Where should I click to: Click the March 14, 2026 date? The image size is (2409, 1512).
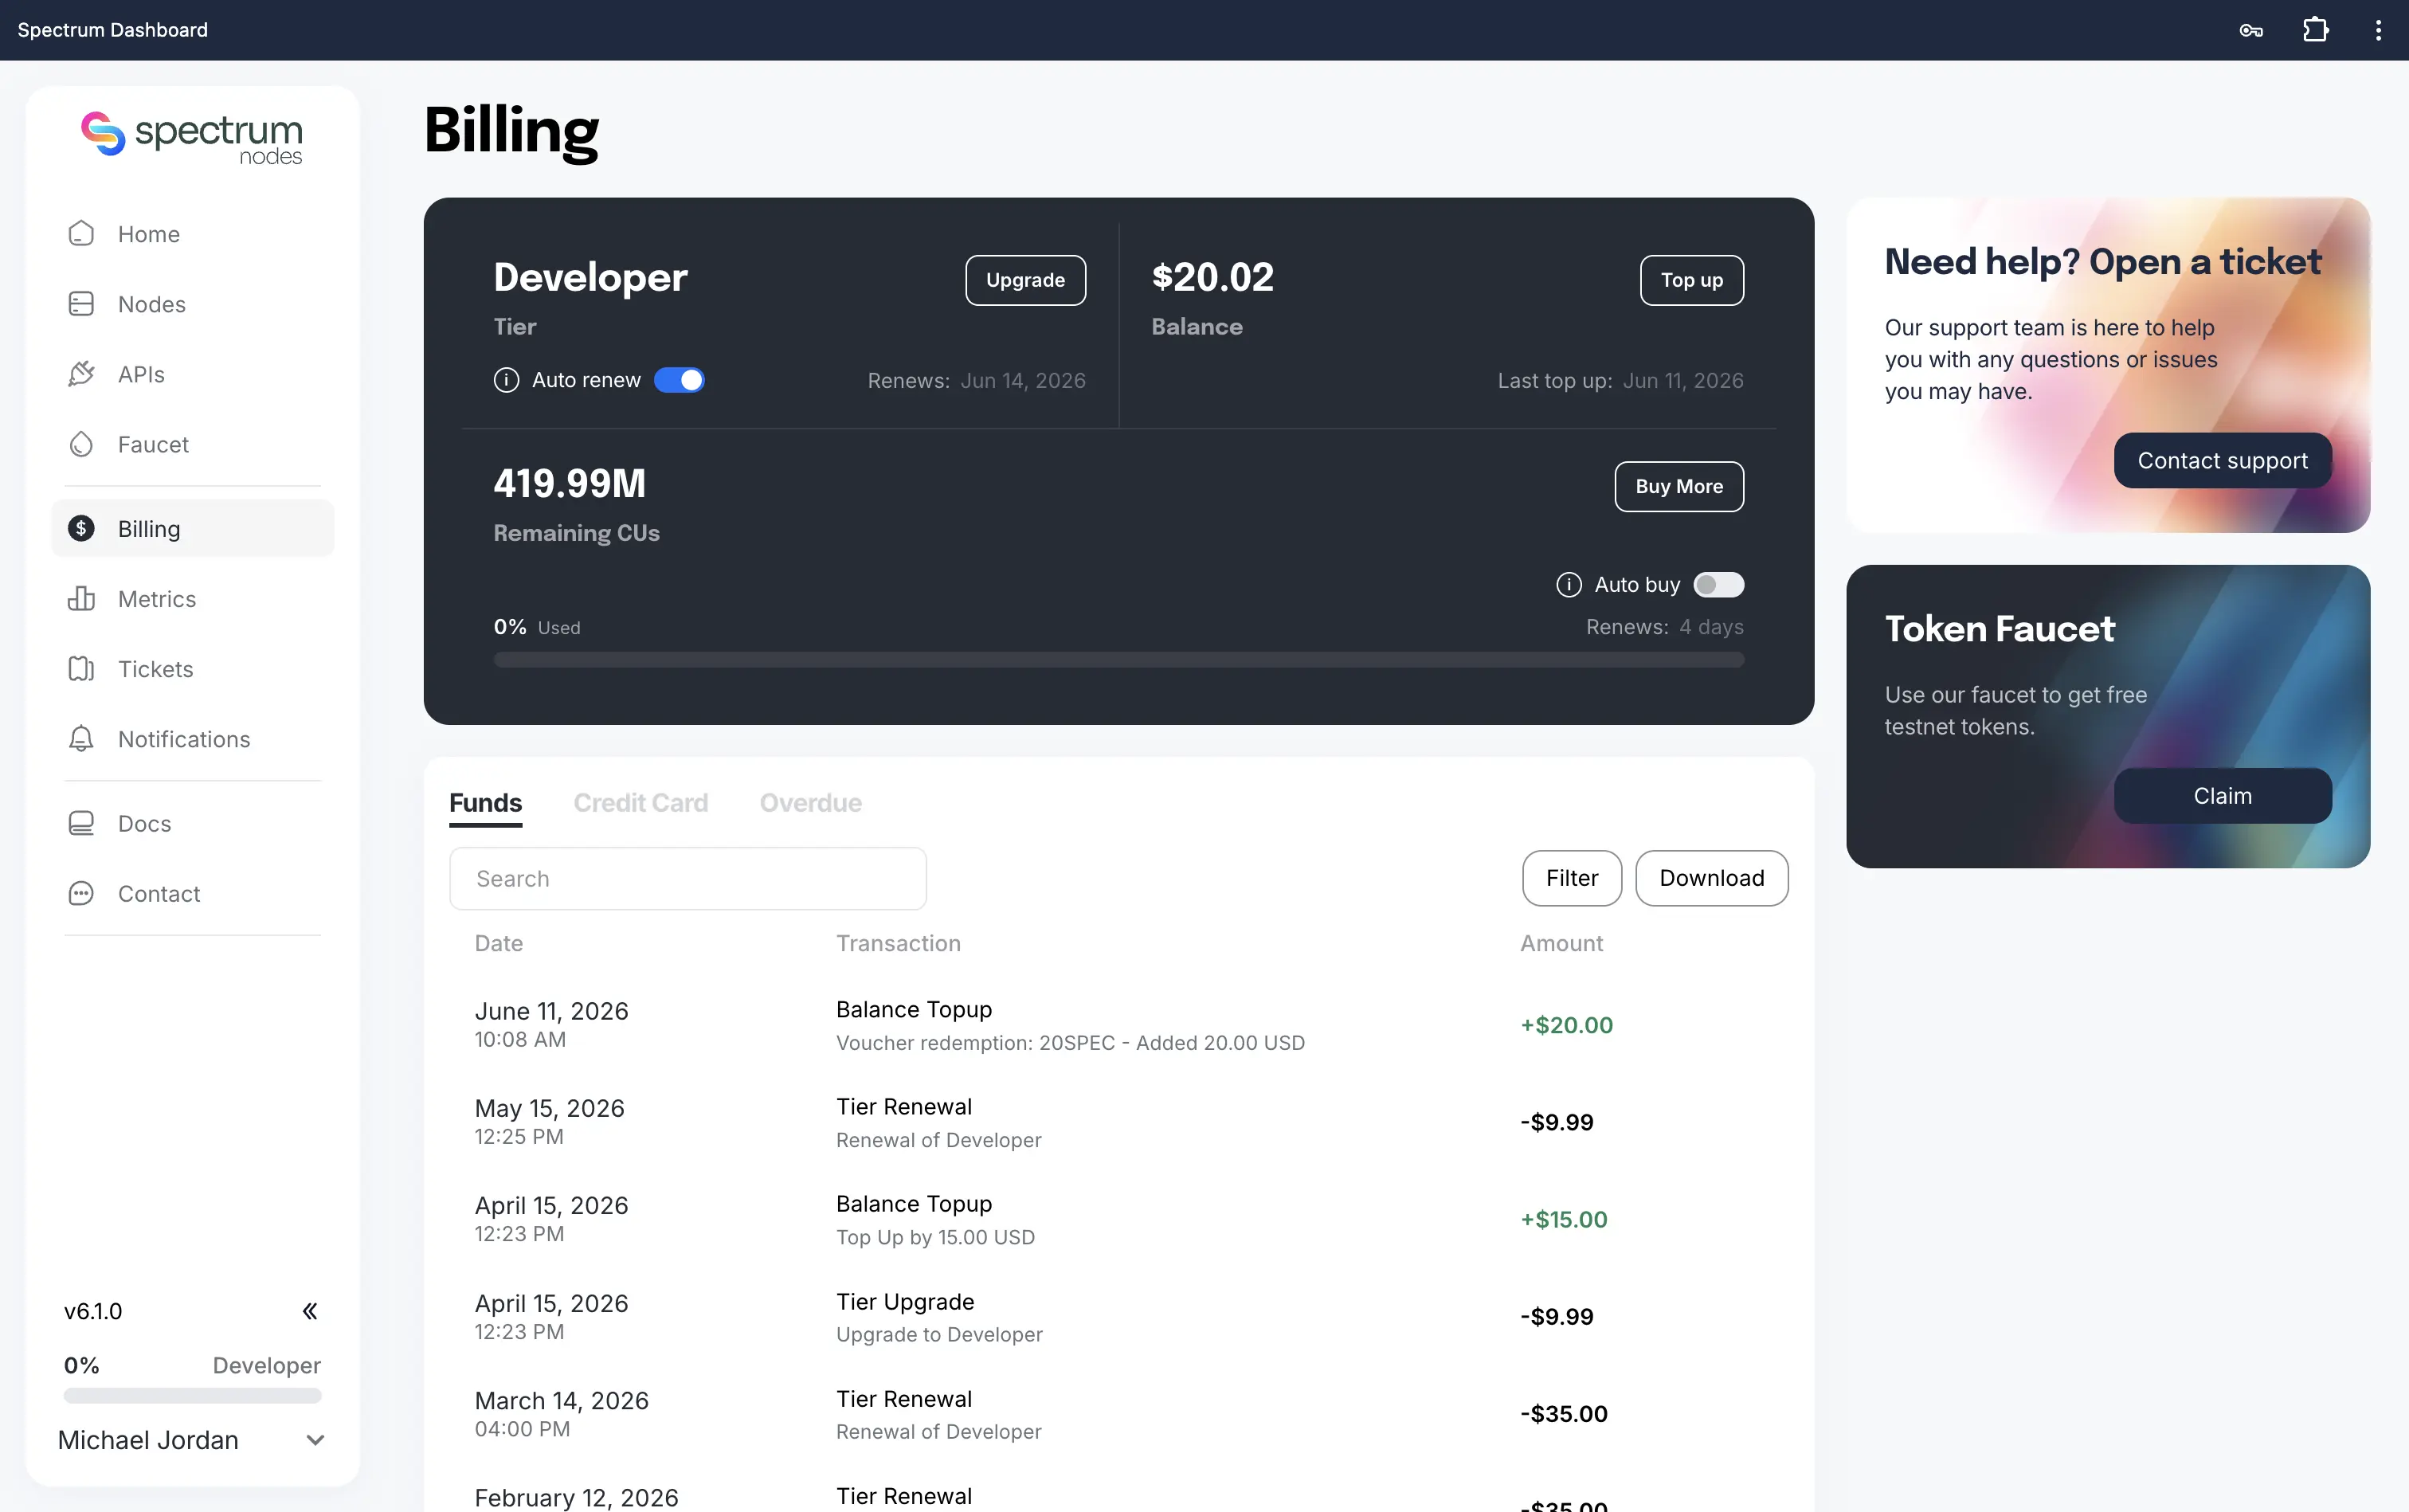pos(562,1400)
